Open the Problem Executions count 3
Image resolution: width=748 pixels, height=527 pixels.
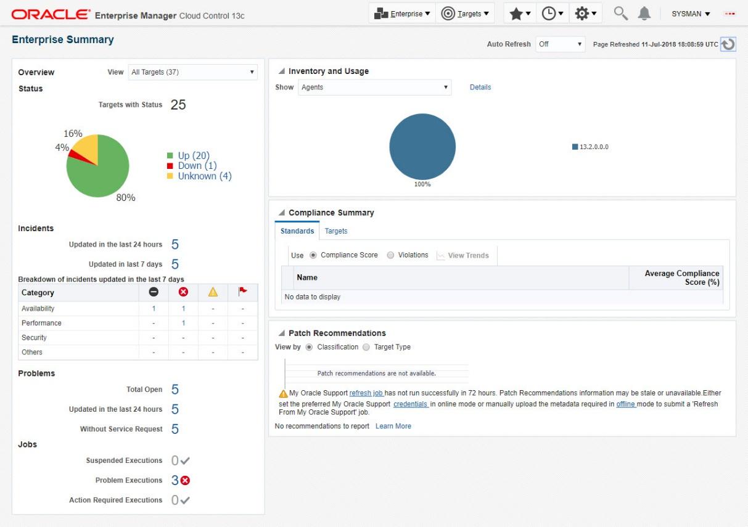(x=175, y=481)
